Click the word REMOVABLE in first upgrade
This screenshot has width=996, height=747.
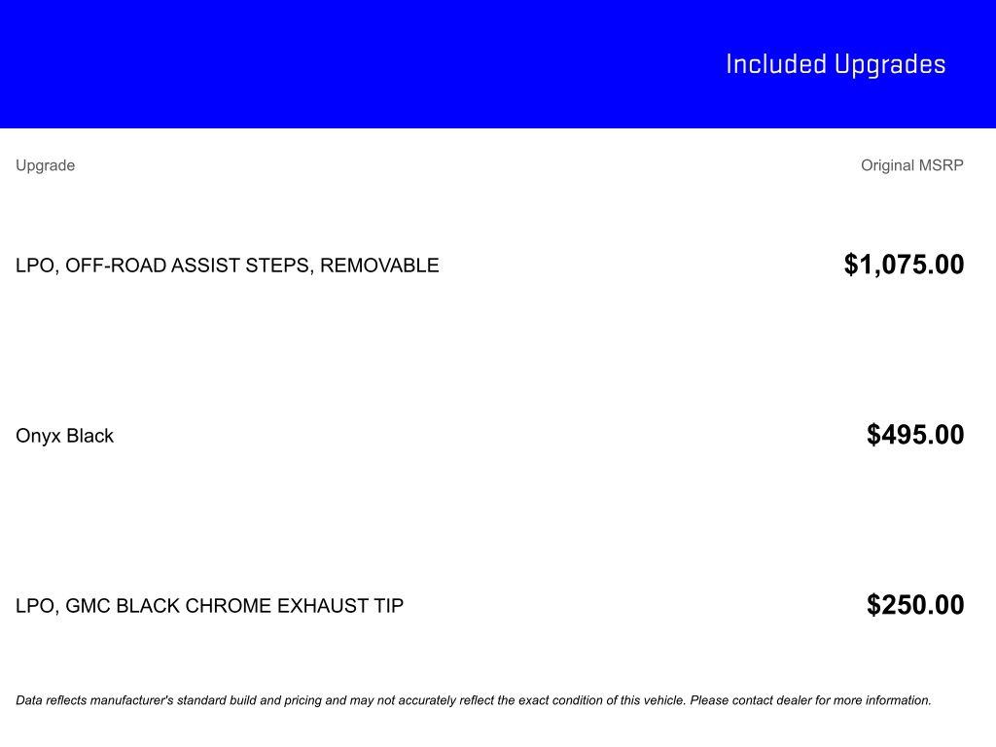379,265
